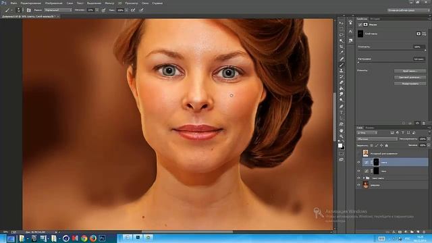The width and height of the screenshot is (432, 243).
Task: Open the Фильтр menu
Action: click(x=109, y=3)
